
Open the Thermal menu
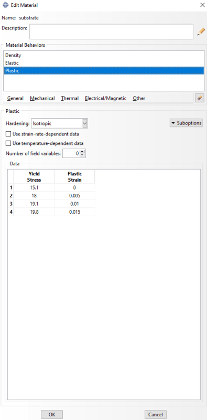[70, 98]
